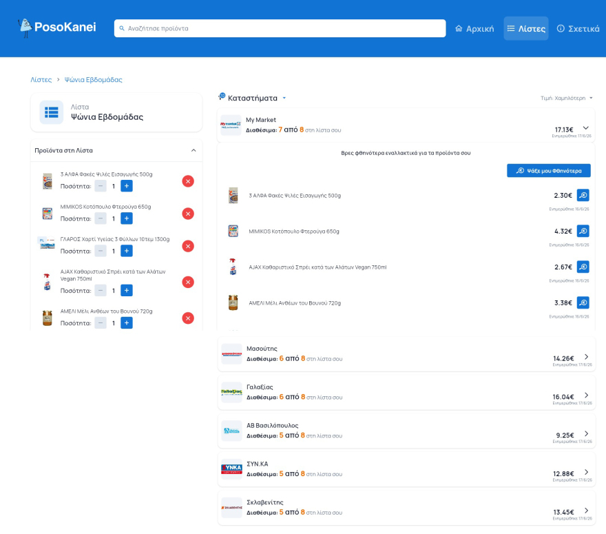Viewport: 606px width, 534px height.
Task: Increase quantity of ΓΛΑΡΟΣ Χαρτί Υγείας
Action: 127,251
